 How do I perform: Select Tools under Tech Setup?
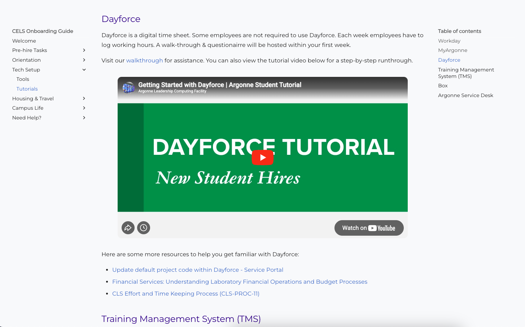click(23, 79)
